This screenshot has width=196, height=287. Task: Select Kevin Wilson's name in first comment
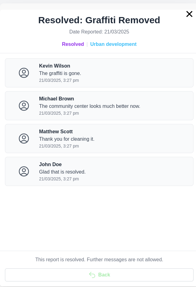(55, 66)
